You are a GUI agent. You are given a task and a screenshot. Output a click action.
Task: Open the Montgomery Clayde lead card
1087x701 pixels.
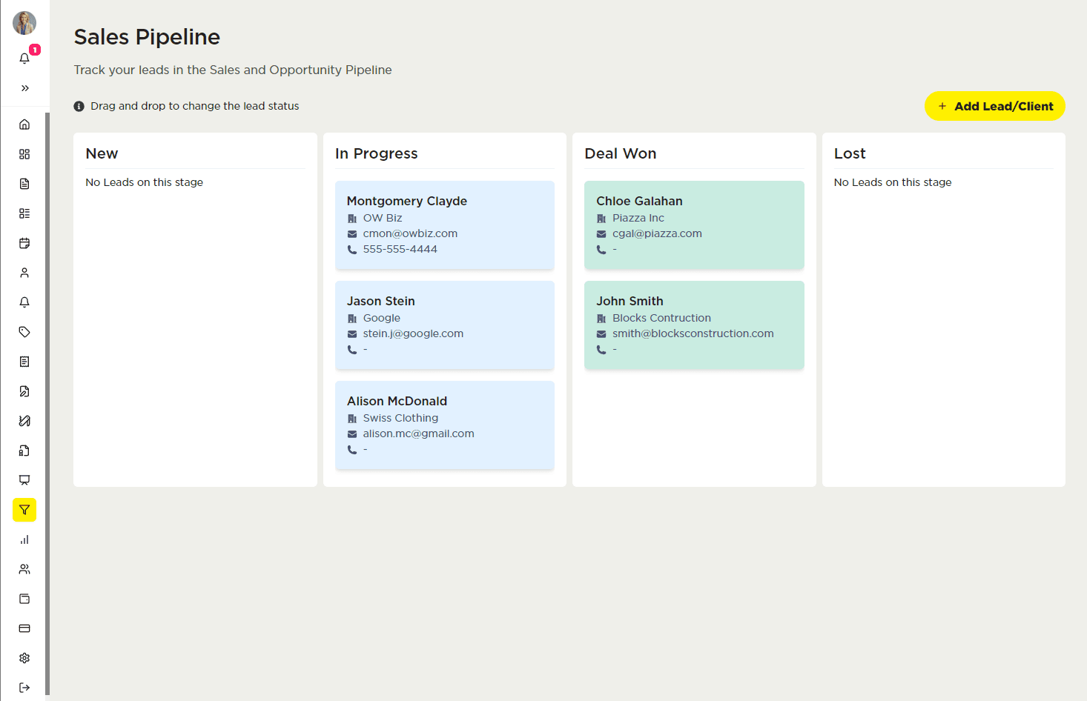(x=444, y=225)
